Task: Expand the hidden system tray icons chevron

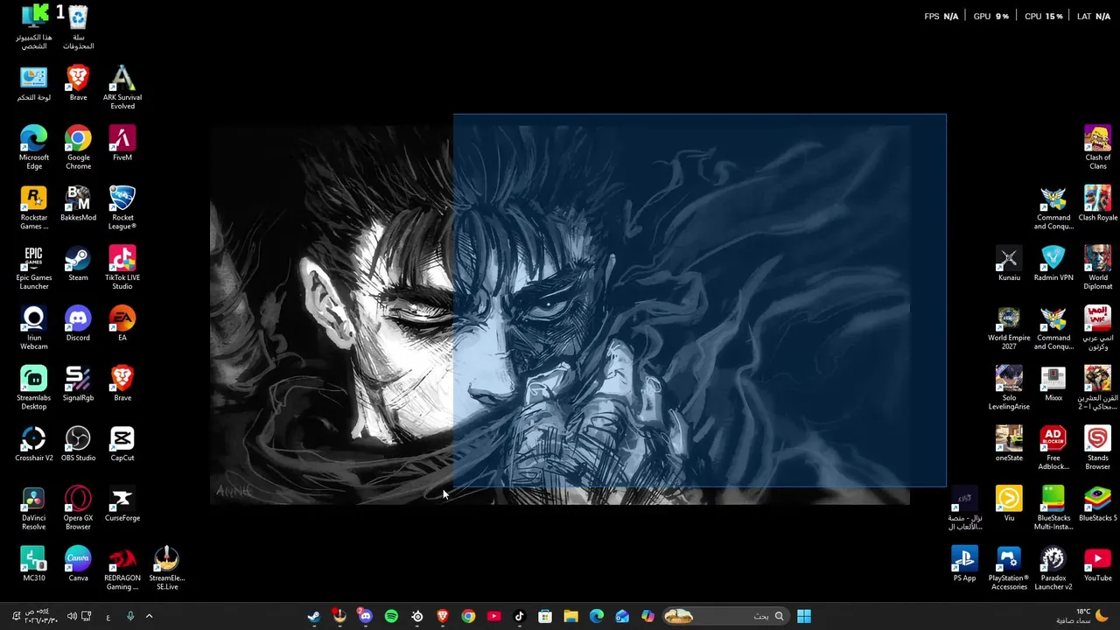Action: 149,616
